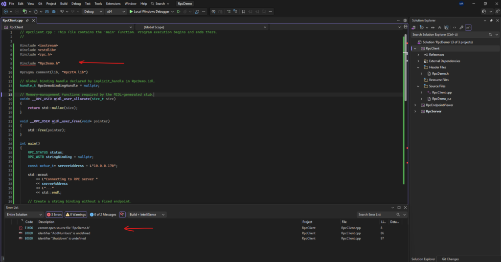Open the x64 platform dropdown
The width and height of the screenshot is (501, 262).
click(115, 12)
